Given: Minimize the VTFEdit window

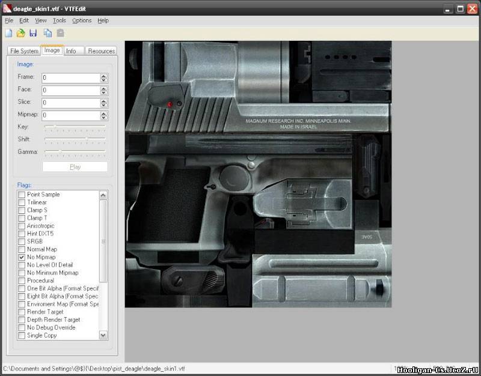Looking at the screenshot, I should tap(448, 9).
